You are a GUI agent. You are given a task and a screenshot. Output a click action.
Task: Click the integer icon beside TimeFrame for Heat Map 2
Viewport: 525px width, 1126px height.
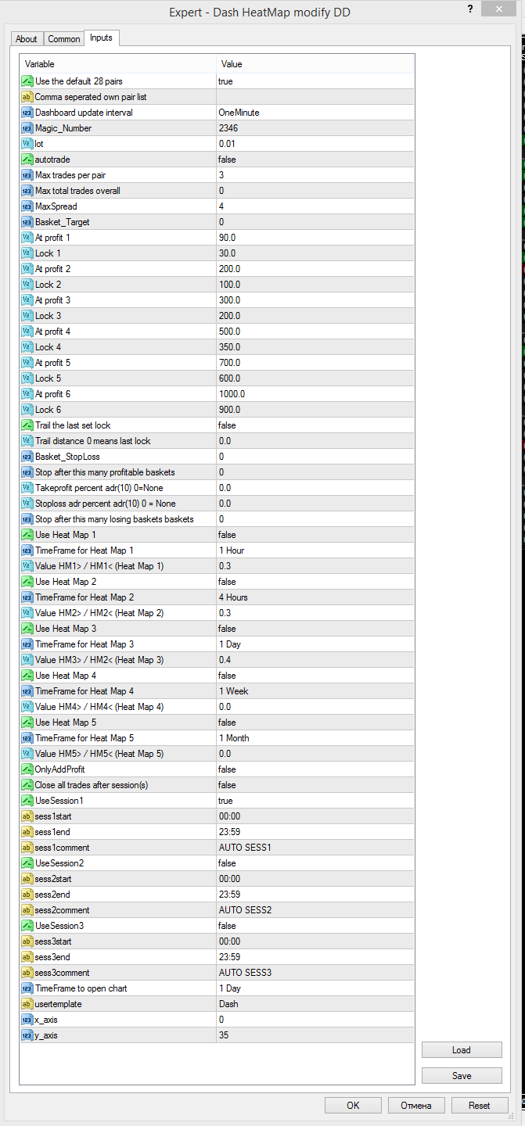point(27,597)
